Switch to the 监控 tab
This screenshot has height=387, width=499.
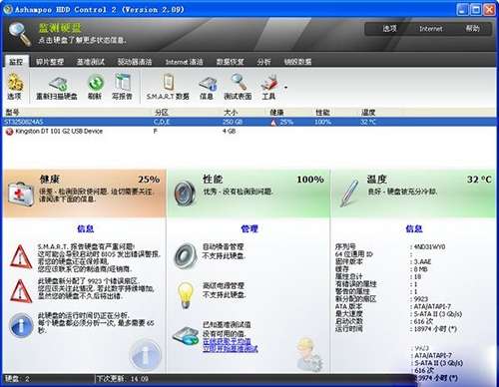[x=16, y=62]
